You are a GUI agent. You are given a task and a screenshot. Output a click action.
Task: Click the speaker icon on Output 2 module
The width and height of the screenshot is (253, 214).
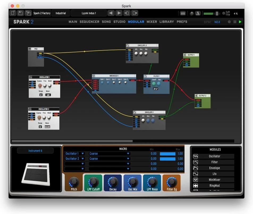point(196,96)
